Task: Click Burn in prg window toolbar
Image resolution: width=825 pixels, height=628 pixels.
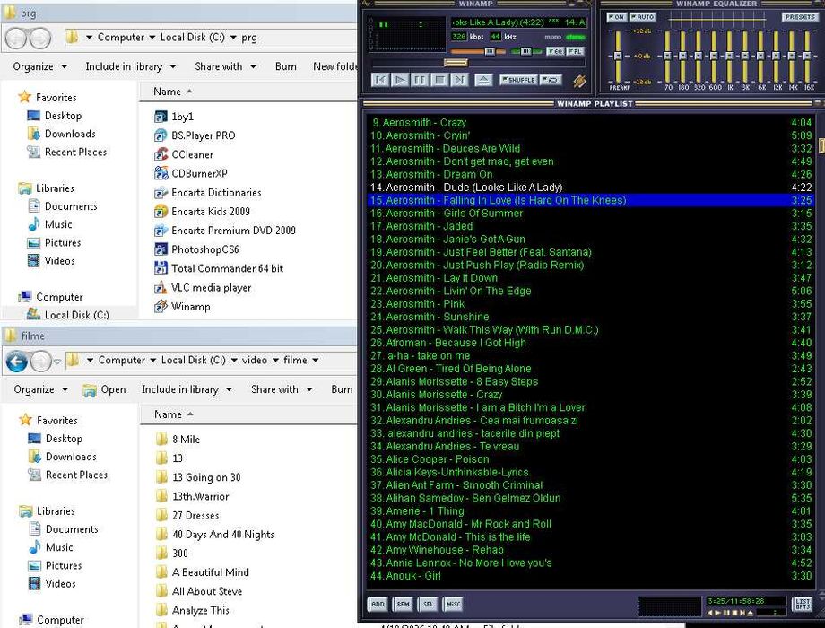Action: click(286, 66)
